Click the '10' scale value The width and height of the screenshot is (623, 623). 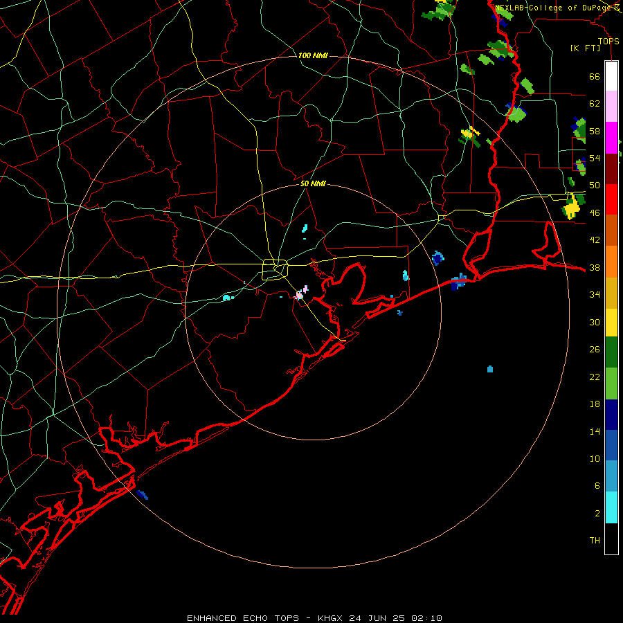595,459
